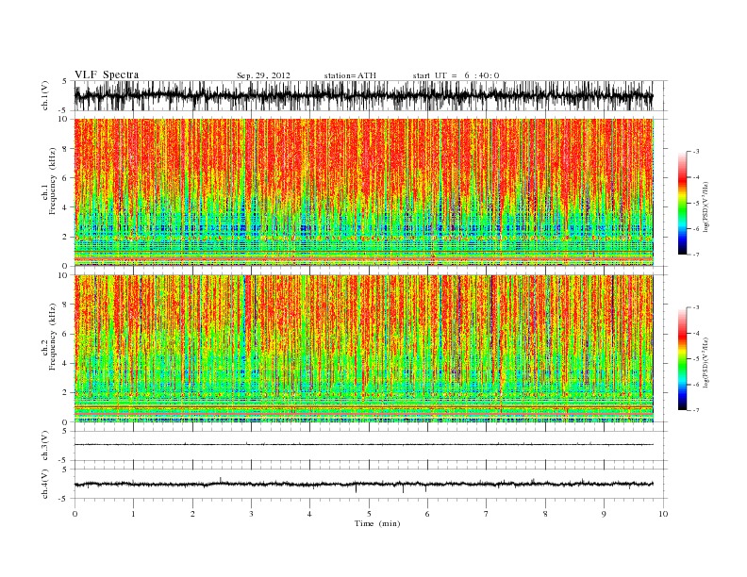
Task: Click the ch.1 "Frequency (kHz)" axis label
Action: click(52, 181)
